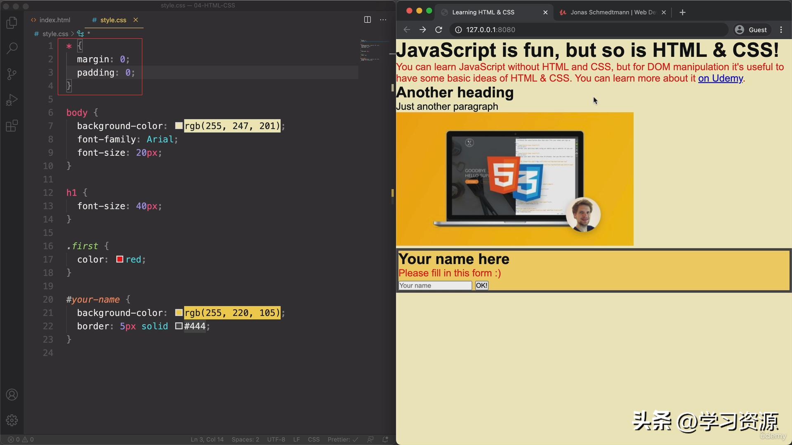Toggle the notifications bell in the status bar

(x=385, y=439)
